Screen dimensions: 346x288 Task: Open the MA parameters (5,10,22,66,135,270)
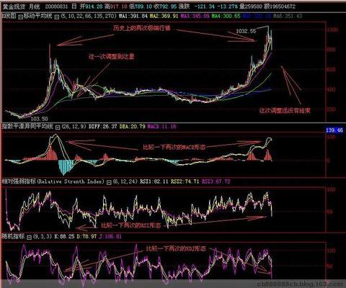click(89, 17)
